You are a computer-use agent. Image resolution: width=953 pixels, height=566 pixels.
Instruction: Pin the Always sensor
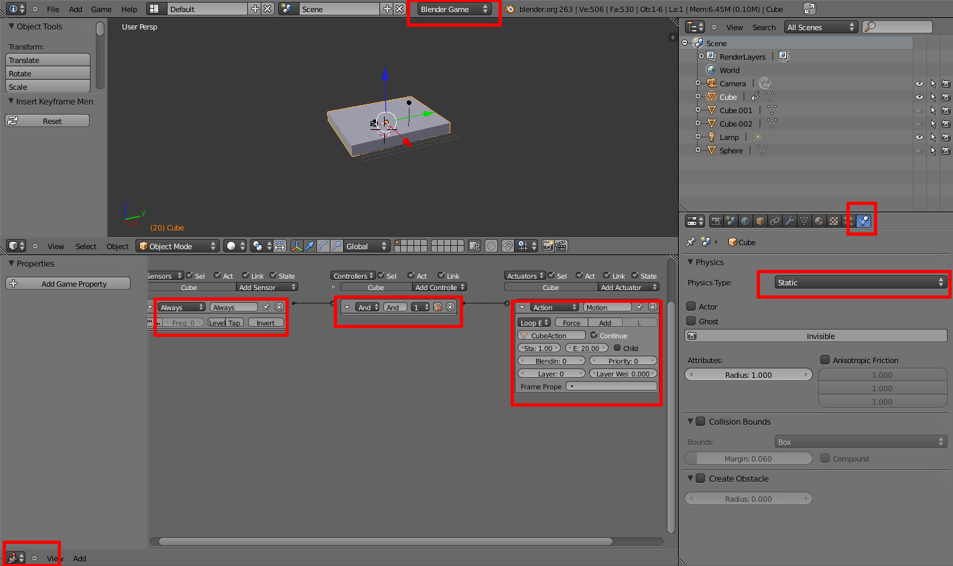click(266, 307)
